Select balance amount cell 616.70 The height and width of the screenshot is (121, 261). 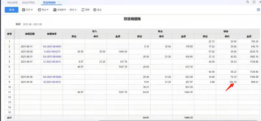(x=249, y=47)
